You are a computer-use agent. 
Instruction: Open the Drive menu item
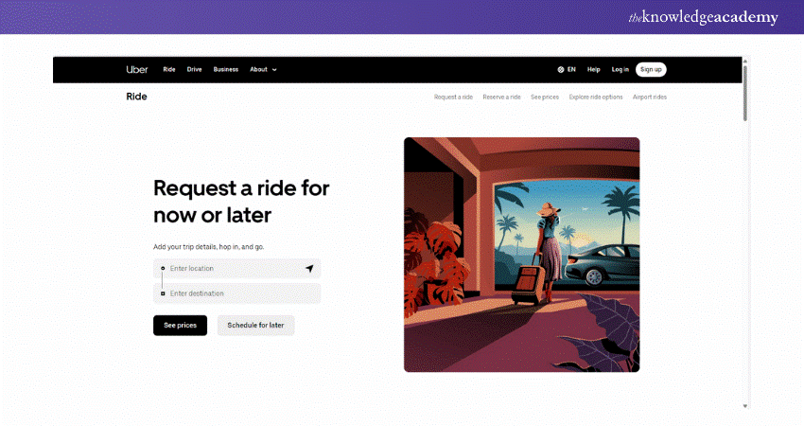[194, 69]
